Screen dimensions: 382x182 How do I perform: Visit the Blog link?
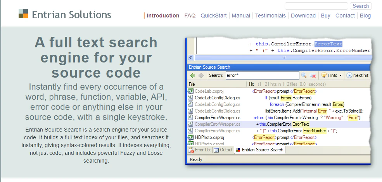[365, 16]
